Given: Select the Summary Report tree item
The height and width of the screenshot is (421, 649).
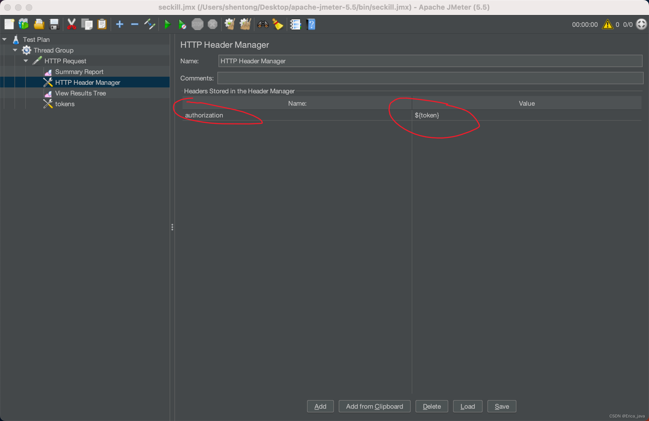Looking at the screenshot, I should point(79,71).
